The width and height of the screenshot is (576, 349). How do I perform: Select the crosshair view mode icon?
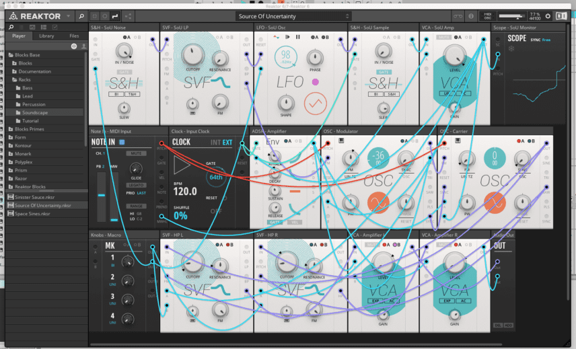pos(95,16)
